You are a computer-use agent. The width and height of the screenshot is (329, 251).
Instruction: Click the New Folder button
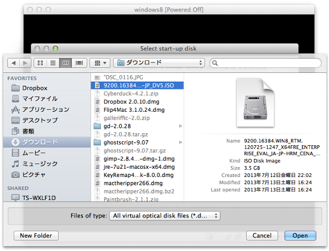pyautogui.click(x=36, y=236)
